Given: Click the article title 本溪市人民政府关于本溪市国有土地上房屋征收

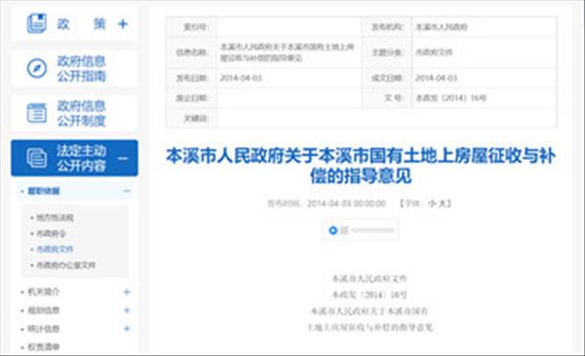Looking at the screenshot, I should [361, 166].
